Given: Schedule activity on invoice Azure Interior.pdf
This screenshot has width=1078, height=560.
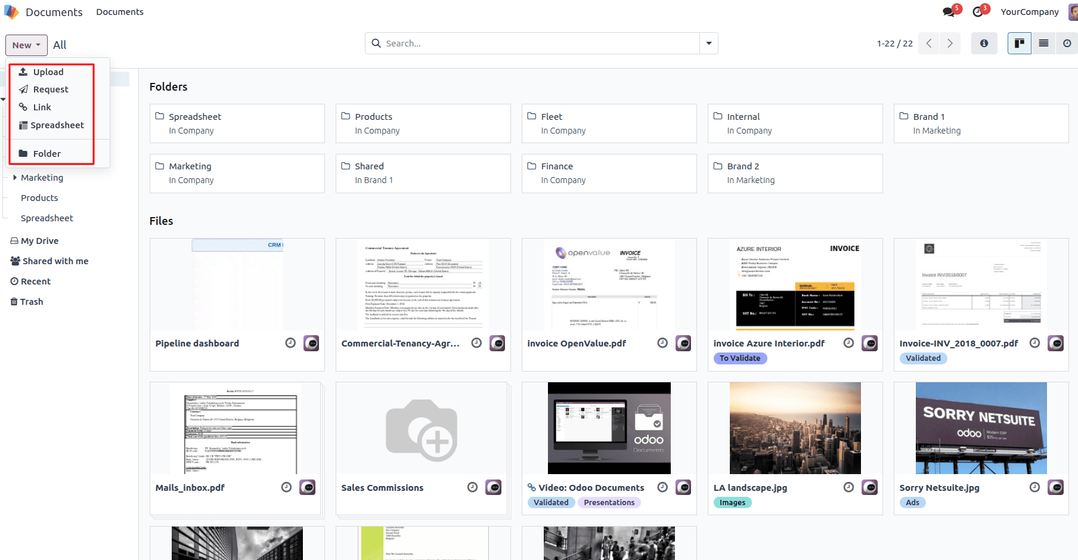Looking at the screenshot, I should click(848, 343).
